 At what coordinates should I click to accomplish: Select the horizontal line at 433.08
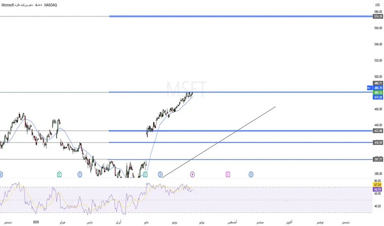coord(241,131)
